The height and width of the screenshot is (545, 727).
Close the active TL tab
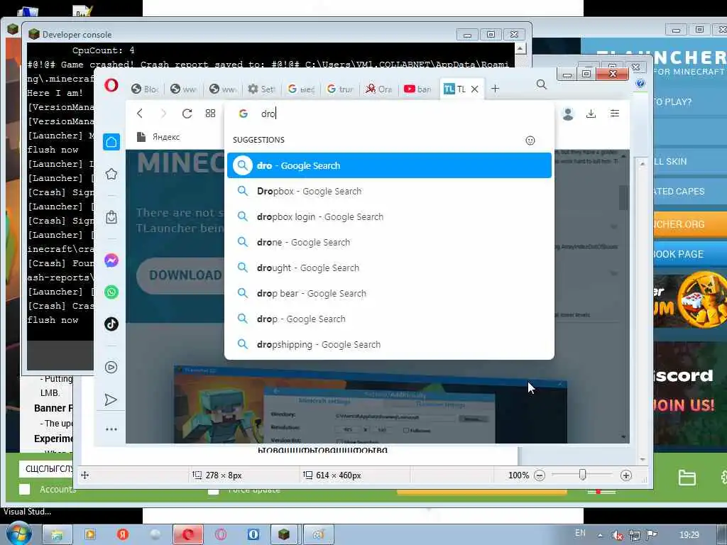(475, 89)
